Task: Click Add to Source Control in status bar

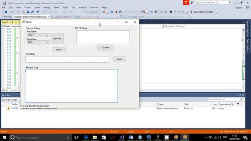Action: (235, 132)
